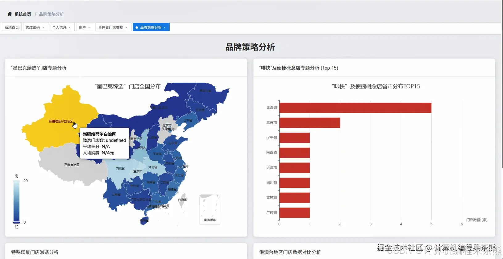503x259 pixels.
Task: Click the 南海诸岛 inset map
Action: tap(210, 209)
